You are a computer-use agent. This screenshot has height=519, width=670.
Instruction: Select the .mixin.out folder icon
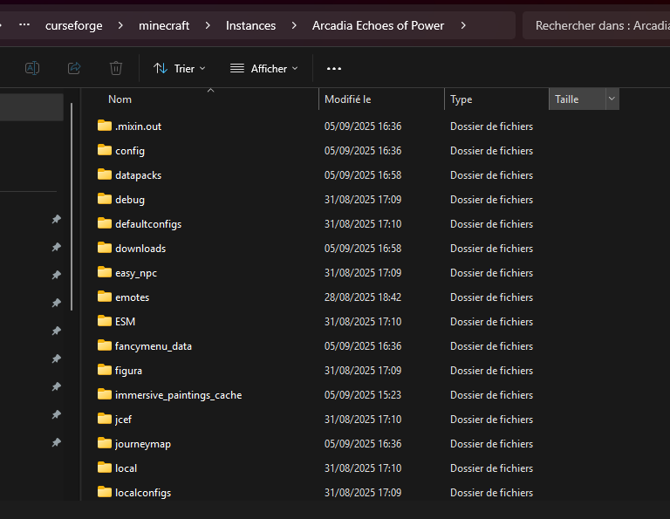click(105, 126)
